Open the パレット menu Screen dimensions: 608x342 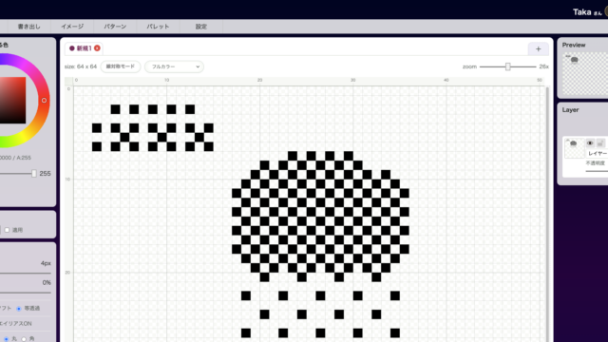158,27
